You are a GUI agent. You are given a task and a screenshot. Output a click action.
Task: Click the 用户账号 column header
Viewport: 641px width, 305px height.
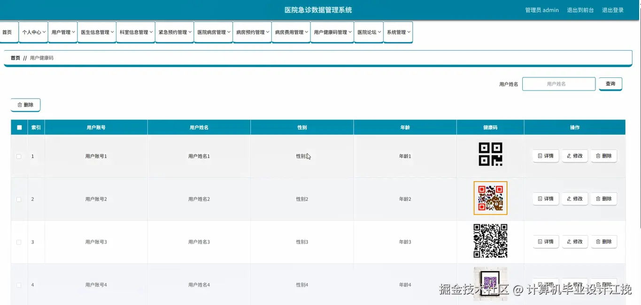(x=96, y=128)
